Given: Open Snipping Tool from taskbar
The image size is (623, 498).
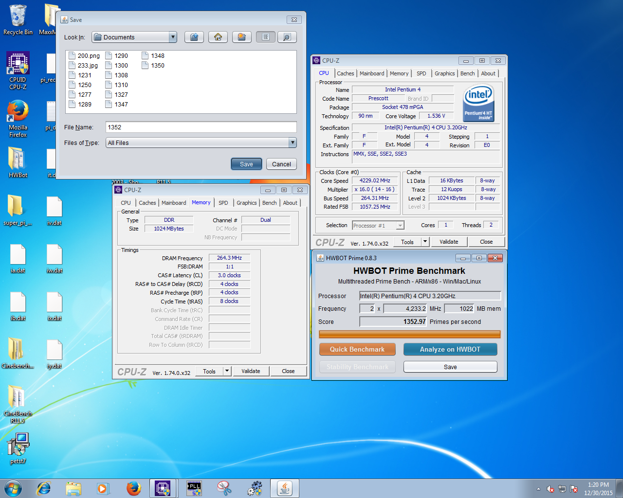Looking at the screenshot, I should pyautogui.click(x=224, y=488).
